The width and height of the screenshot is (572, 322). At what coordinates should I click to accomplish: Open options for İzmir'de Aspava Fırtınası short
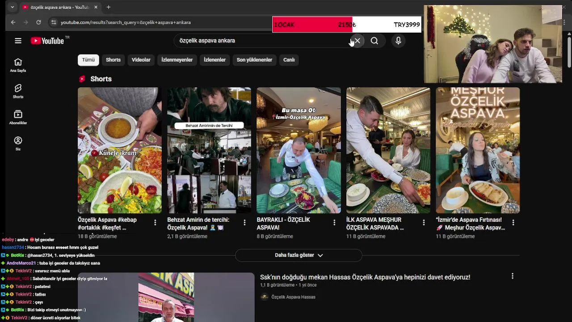pos(513,222)
